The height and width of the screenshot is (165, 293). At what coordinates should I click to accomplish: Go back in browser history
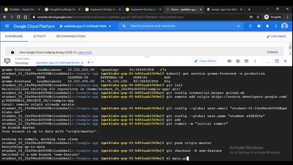coord(5,17)
